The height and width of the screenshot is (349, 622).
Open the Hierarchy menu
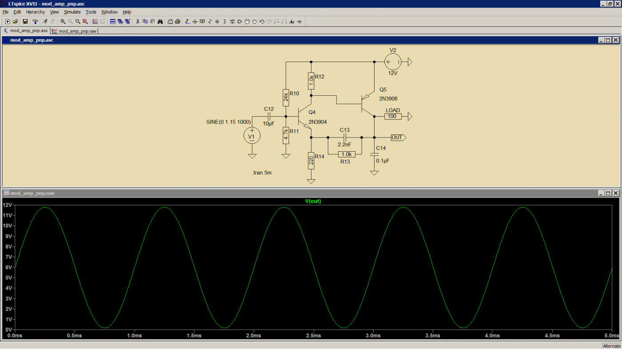coord(36,12)
